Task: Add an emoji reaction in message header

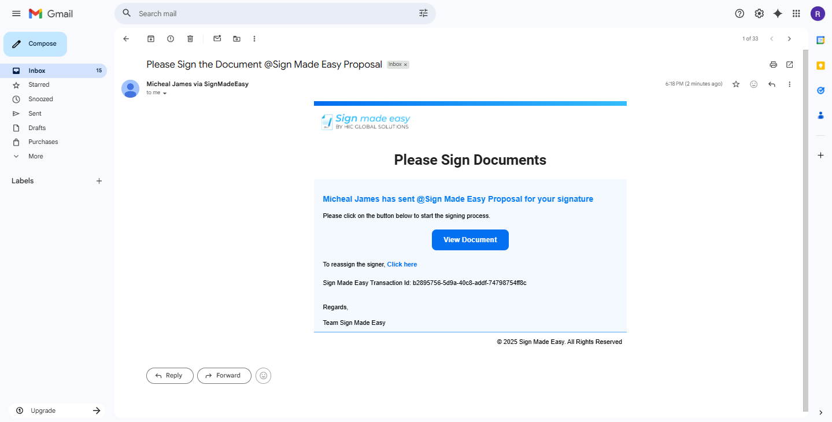Action: 754,84
